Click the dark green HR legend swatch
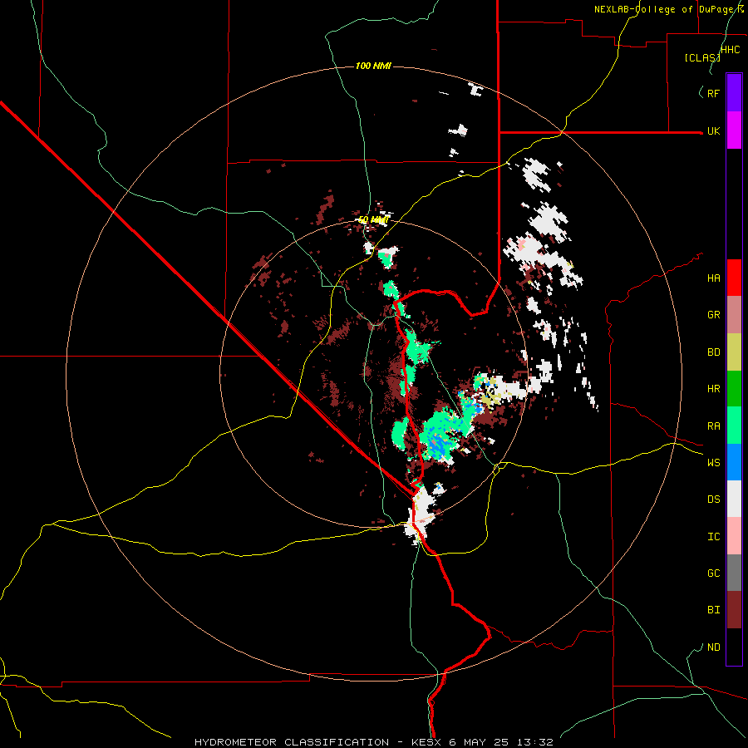 tap(734, 389)
